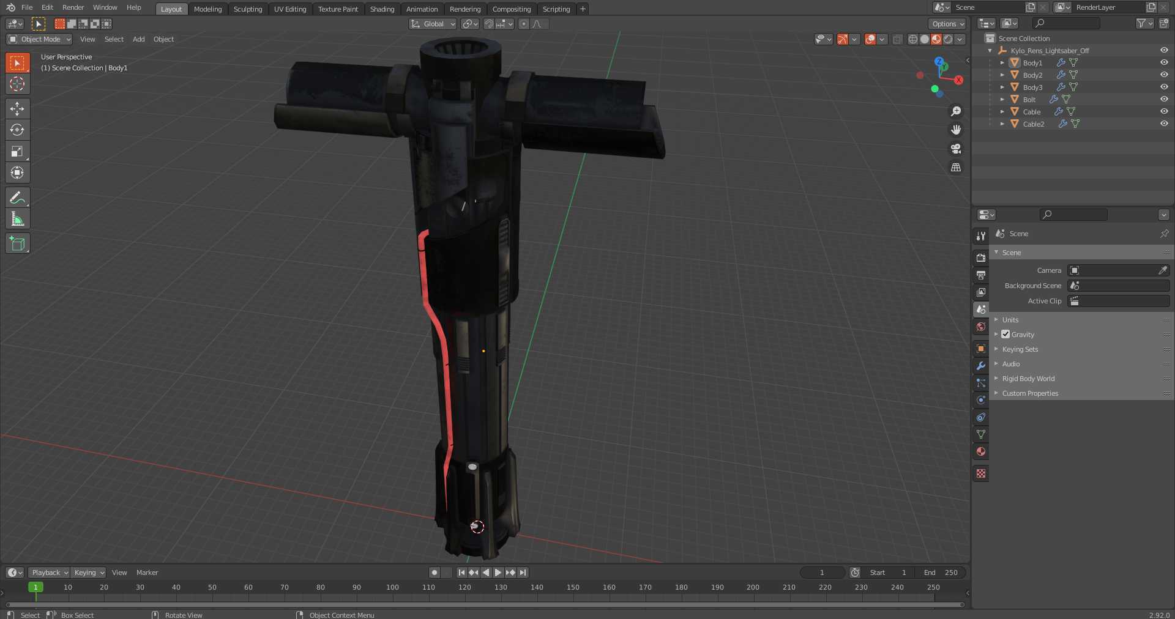Open the Options dropdown
The image size is (1175, 619).
[947, 24]
